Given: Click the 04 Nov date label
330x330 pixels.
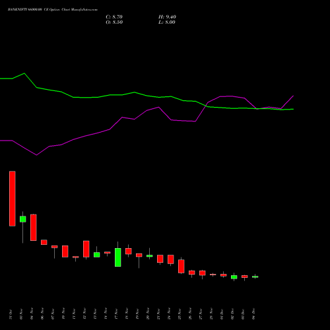Looking at the screenshot, I should pyautogui.click(x=32, y=314).
